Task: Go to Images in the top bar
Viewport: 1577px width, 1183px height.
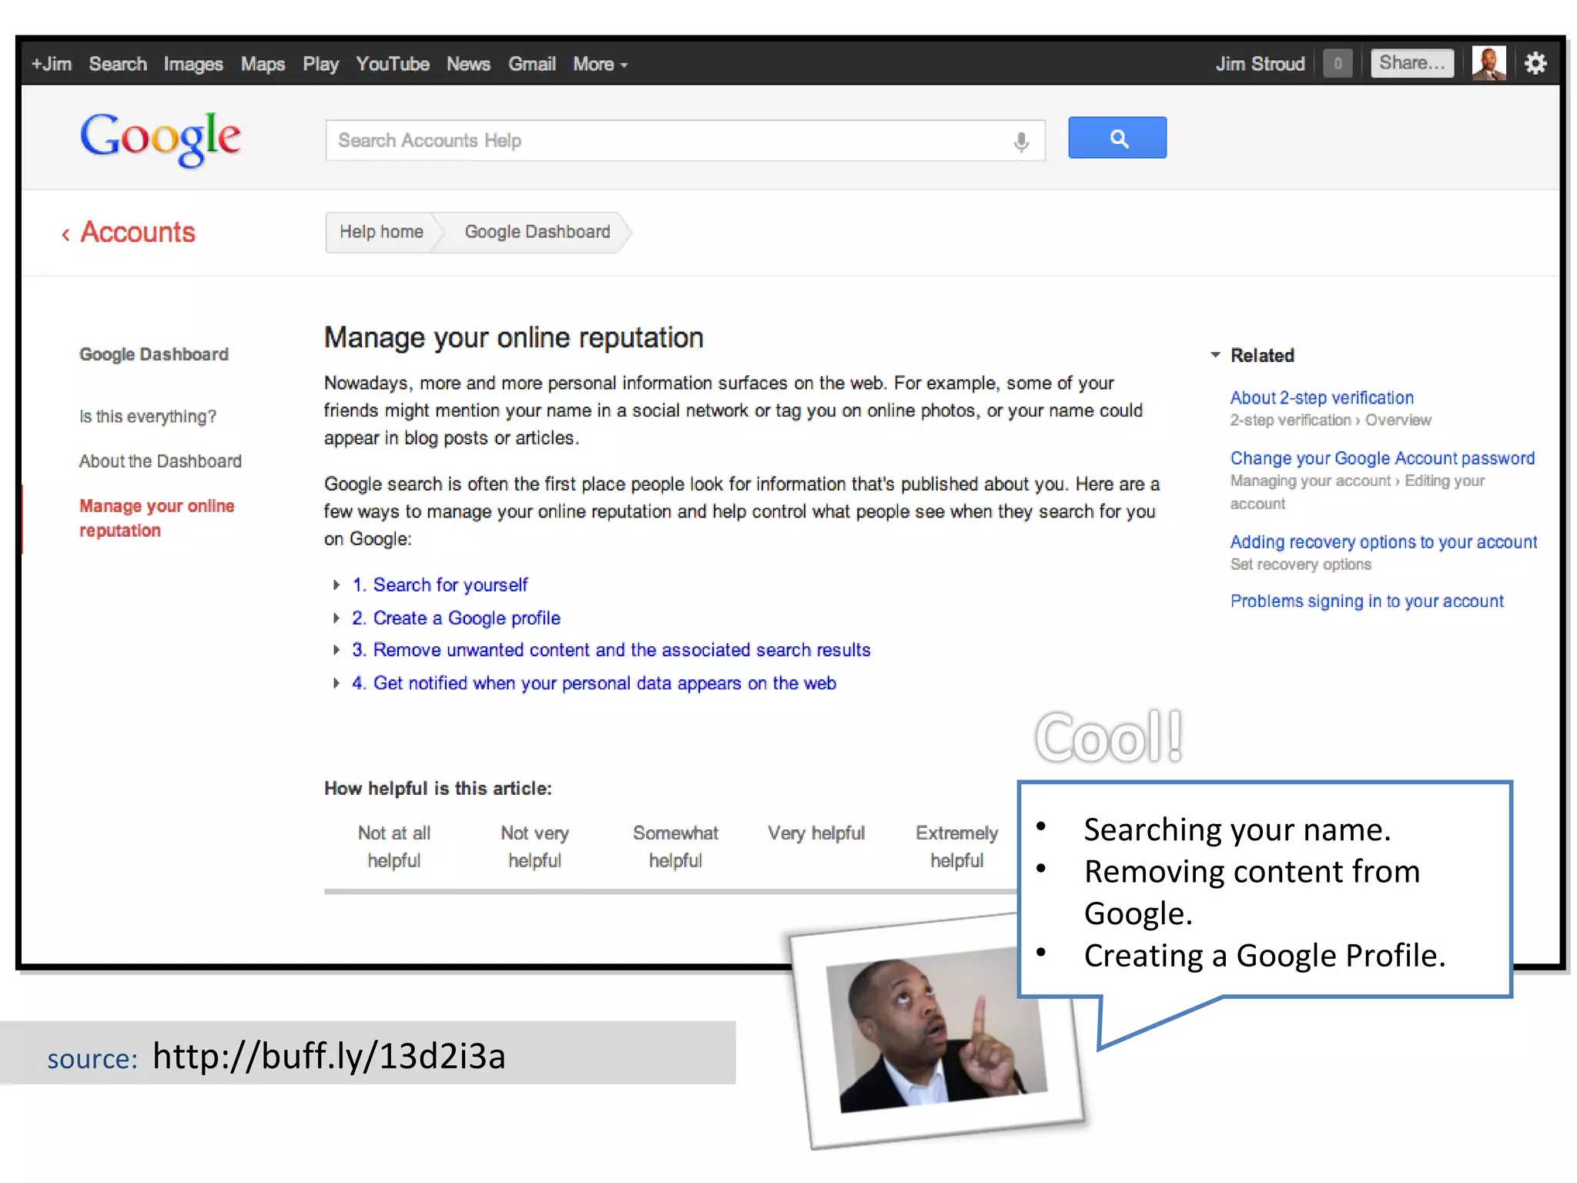Action: point(193,64)
